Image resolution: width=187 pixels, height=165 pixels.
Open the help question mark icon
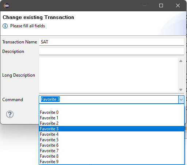(10, 114)
